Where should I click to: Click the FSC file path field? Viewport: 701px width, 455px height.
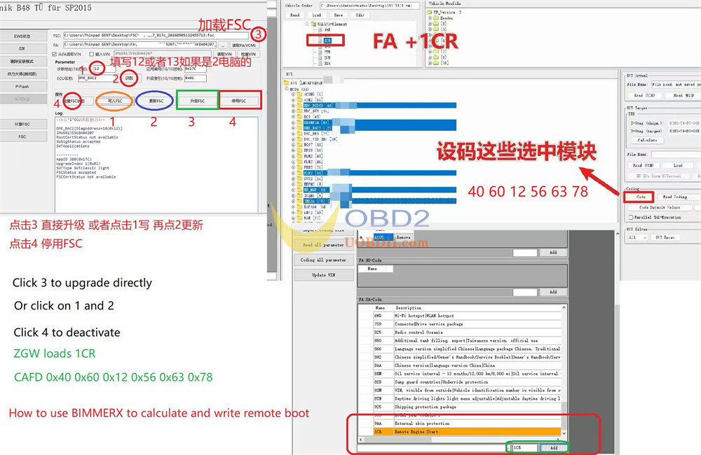(156, 35)
